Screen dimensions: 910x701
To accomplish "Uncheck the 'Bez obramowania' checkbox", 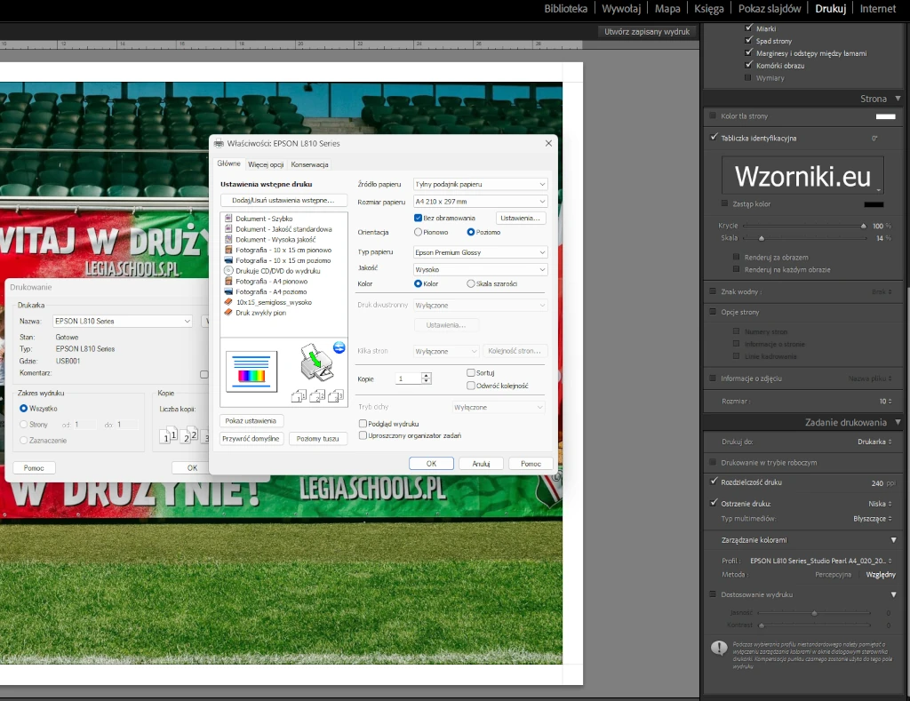I will 419,218.
